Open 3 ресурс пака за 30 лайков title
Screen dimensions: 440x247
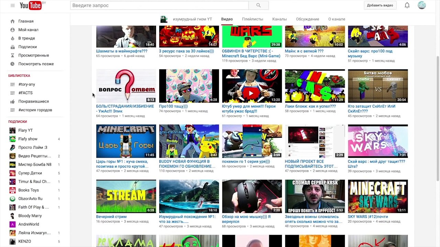[186, 51]
